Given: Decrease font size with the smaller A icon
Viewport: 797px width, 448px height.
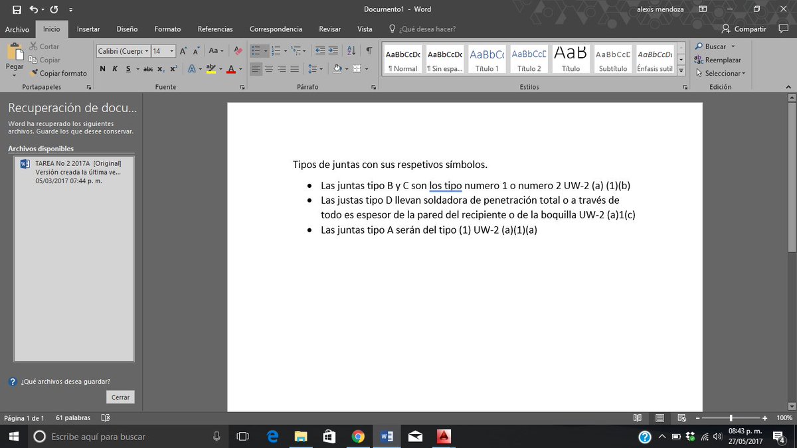Looking at the screenshot, I should (197, 51).
